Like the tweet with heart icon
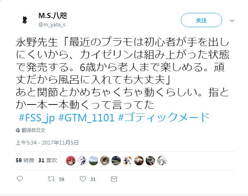The width and height of the screenshot is (248, 196). click(82, 179)
